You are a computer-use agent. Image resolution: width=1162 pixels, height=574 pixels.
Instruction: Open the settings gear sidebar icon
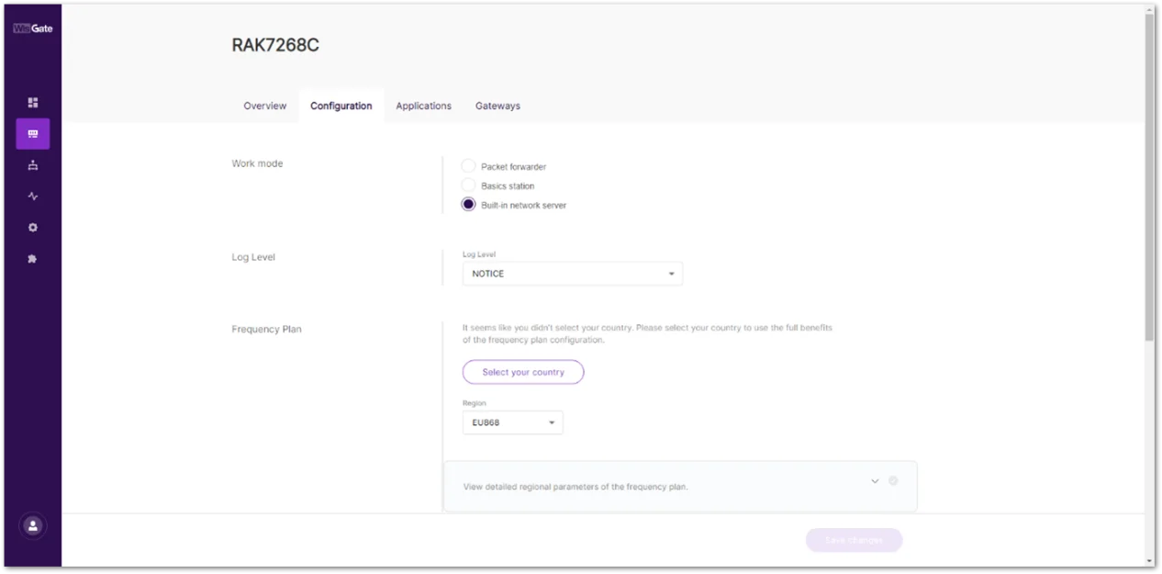(33, 228)
